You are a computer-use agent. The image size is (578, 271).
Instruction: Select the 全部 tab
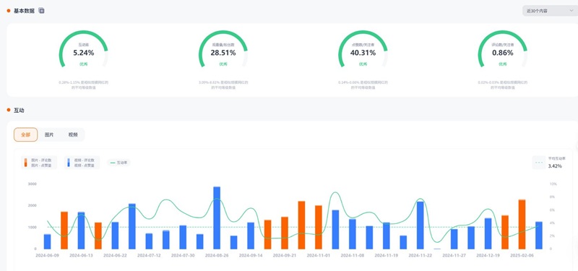(25, 134)
